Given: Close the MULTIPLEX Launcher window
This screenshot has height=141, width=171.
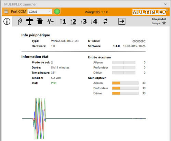Looking at the screenshot, I should click(x=166, y=4).
